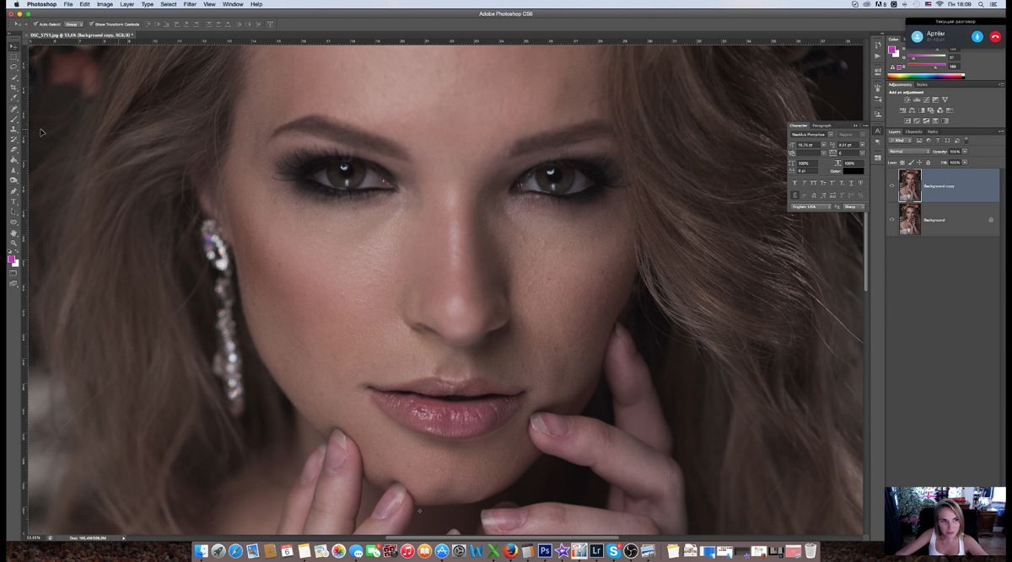This screenshot has width=1012, height=562.
Task: Select the Rectangular Marquee tool
Action: click(13, 56)
